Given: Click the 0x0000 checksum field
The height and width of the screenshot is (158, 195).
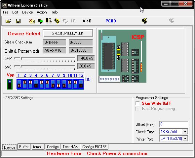Looking at the screenshot, I should point(81,42).
